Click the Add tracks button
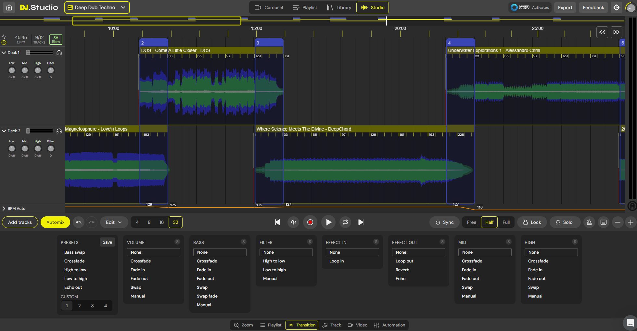637x331 pixels. pos(20,222)
